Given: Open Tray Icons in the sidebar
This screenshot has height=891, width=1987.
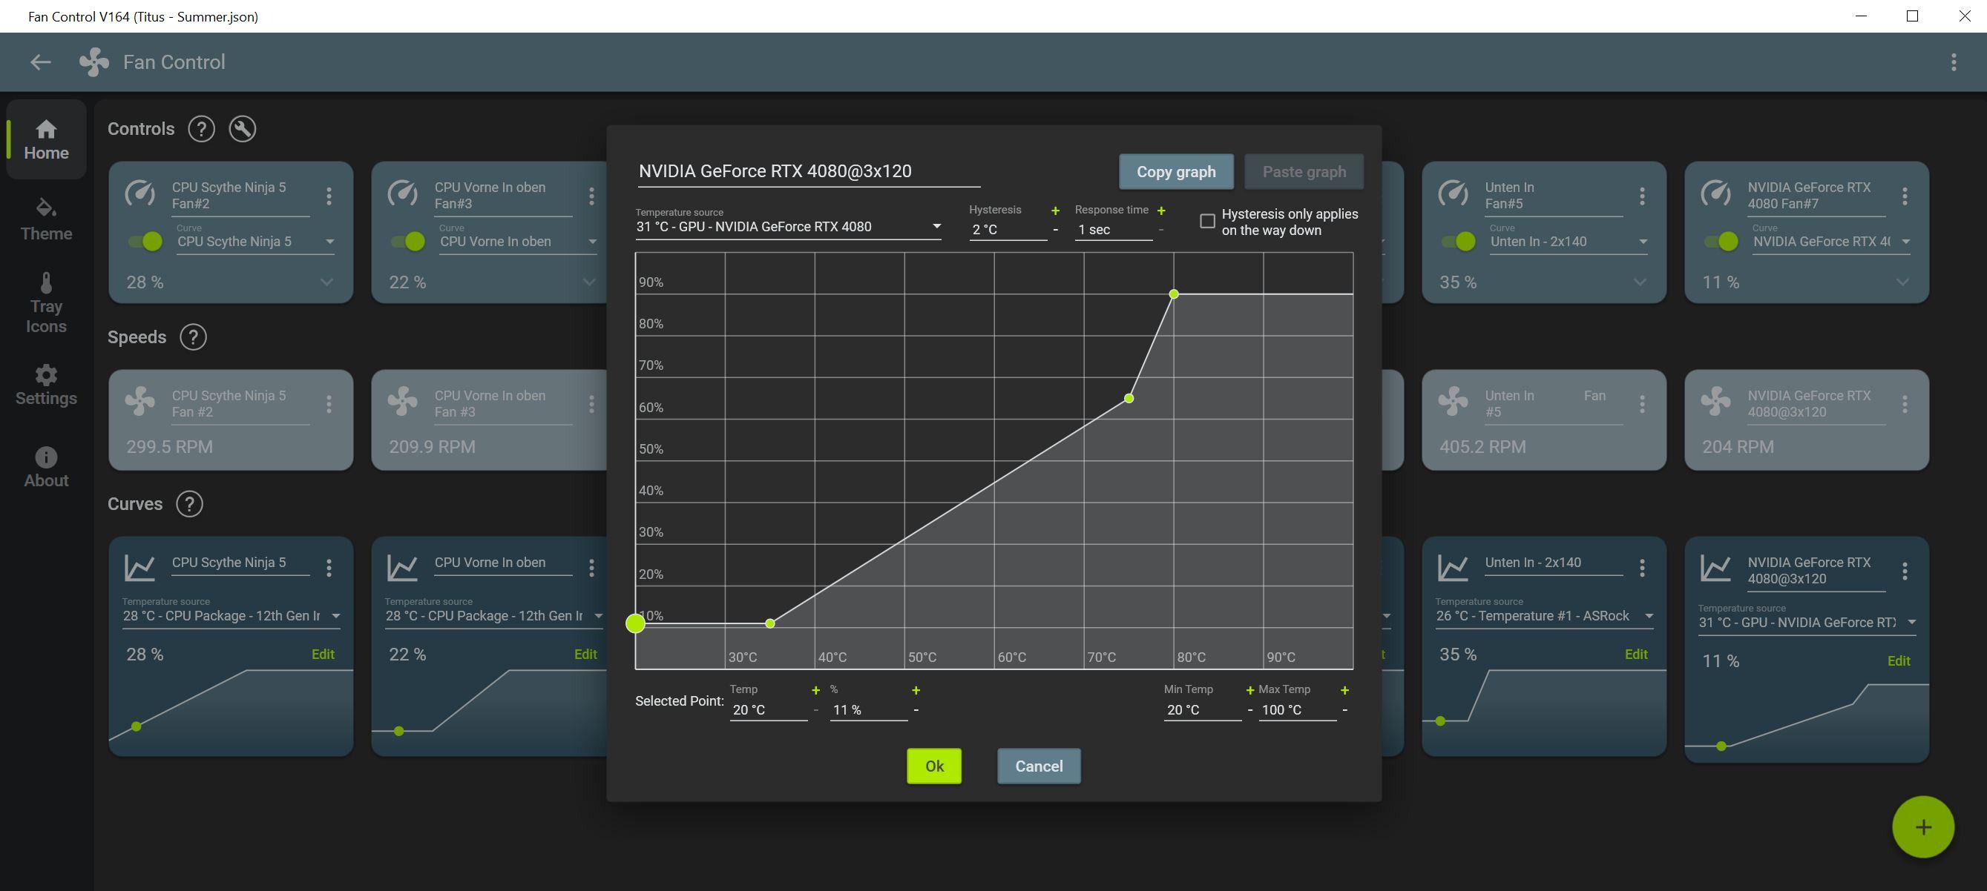Looking at the screenshot, I should tap(46, 304).
